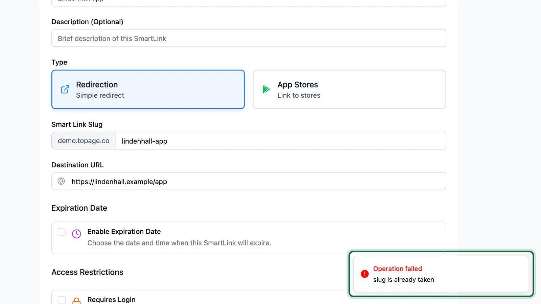Image resolution: width=541 pixels, height=304 pixels.
Task: Tick the Requires Login checkbox
Action: coord(62,300)
